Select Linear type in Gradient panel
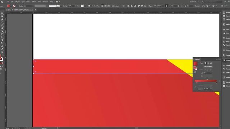This screenshot has width=230, height=129. click(x=205, y=63)
